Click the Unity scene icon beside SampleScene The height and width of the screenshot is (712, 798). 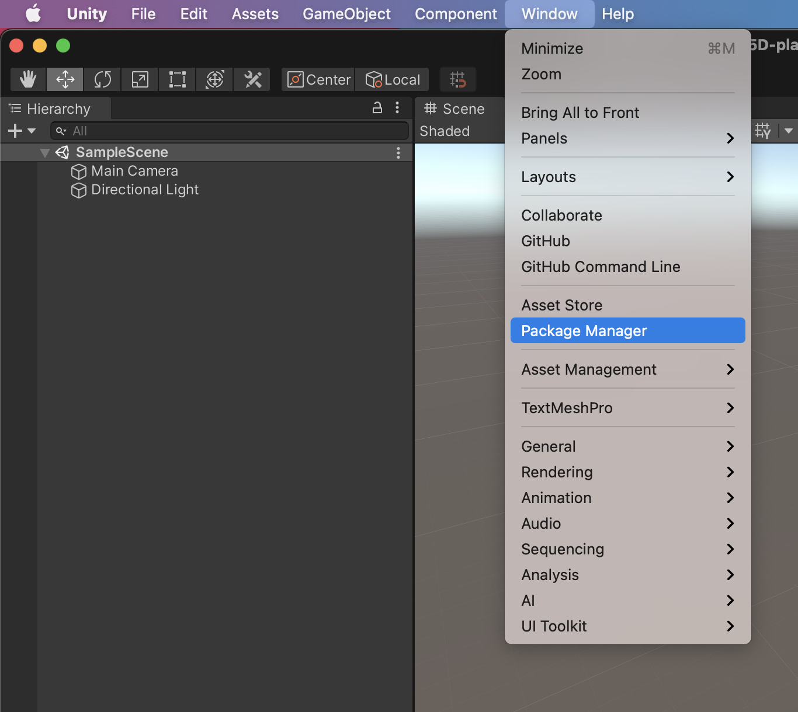coord(63,152)
